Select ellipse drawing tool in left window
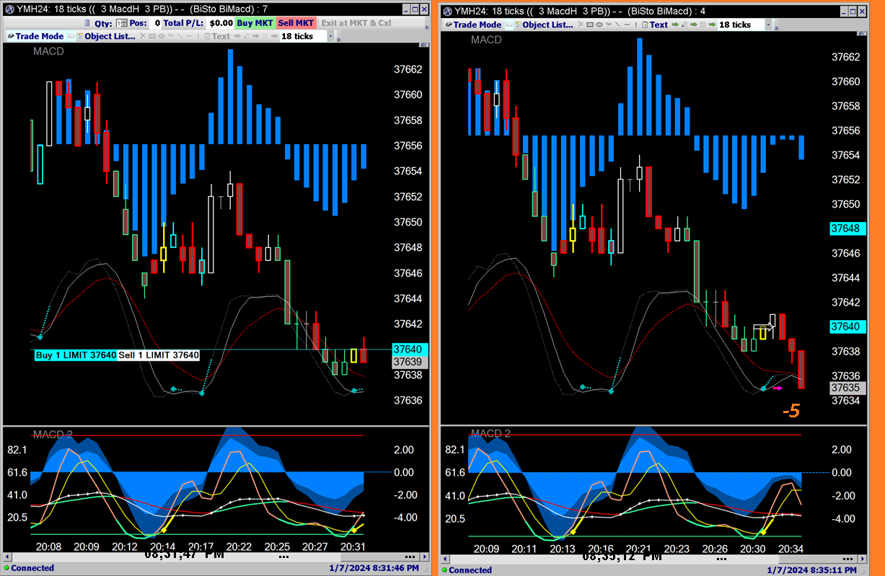The width and height of the screenshot is (885, 576). 162,36
